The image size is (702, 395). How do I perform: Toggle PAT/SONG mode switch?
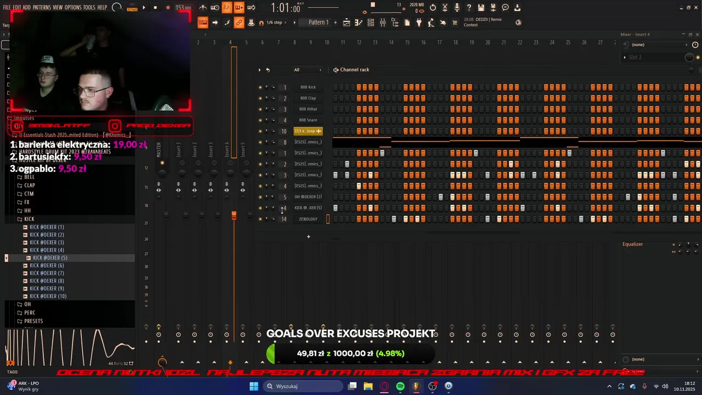coord(132,8)
